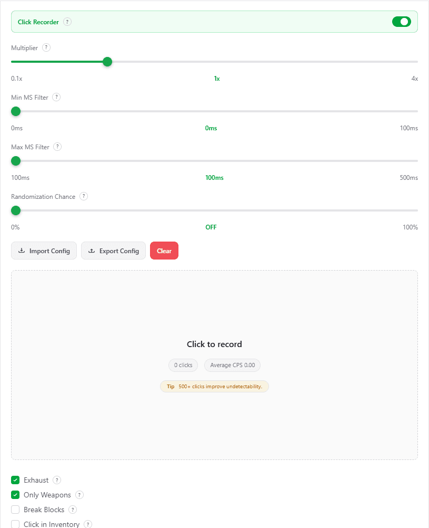429x528 pixels.
Task: Open the Max MS Filter help icon
Action: pos(57,147)
